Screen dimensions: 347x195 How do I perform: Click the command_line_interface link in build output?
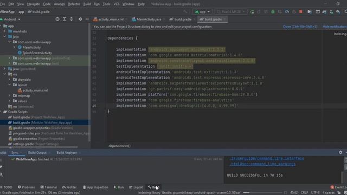[267, 158]
